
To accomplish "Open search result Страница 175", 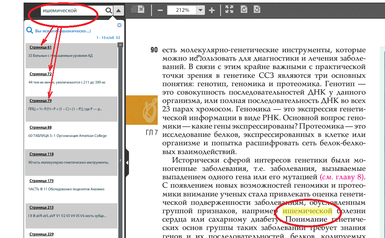I will pyautogui.click(x=42, y=181).
